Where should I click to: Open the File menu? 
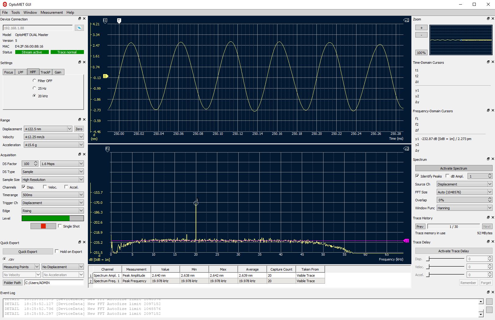pyautogui.click(x=5, y=13)
